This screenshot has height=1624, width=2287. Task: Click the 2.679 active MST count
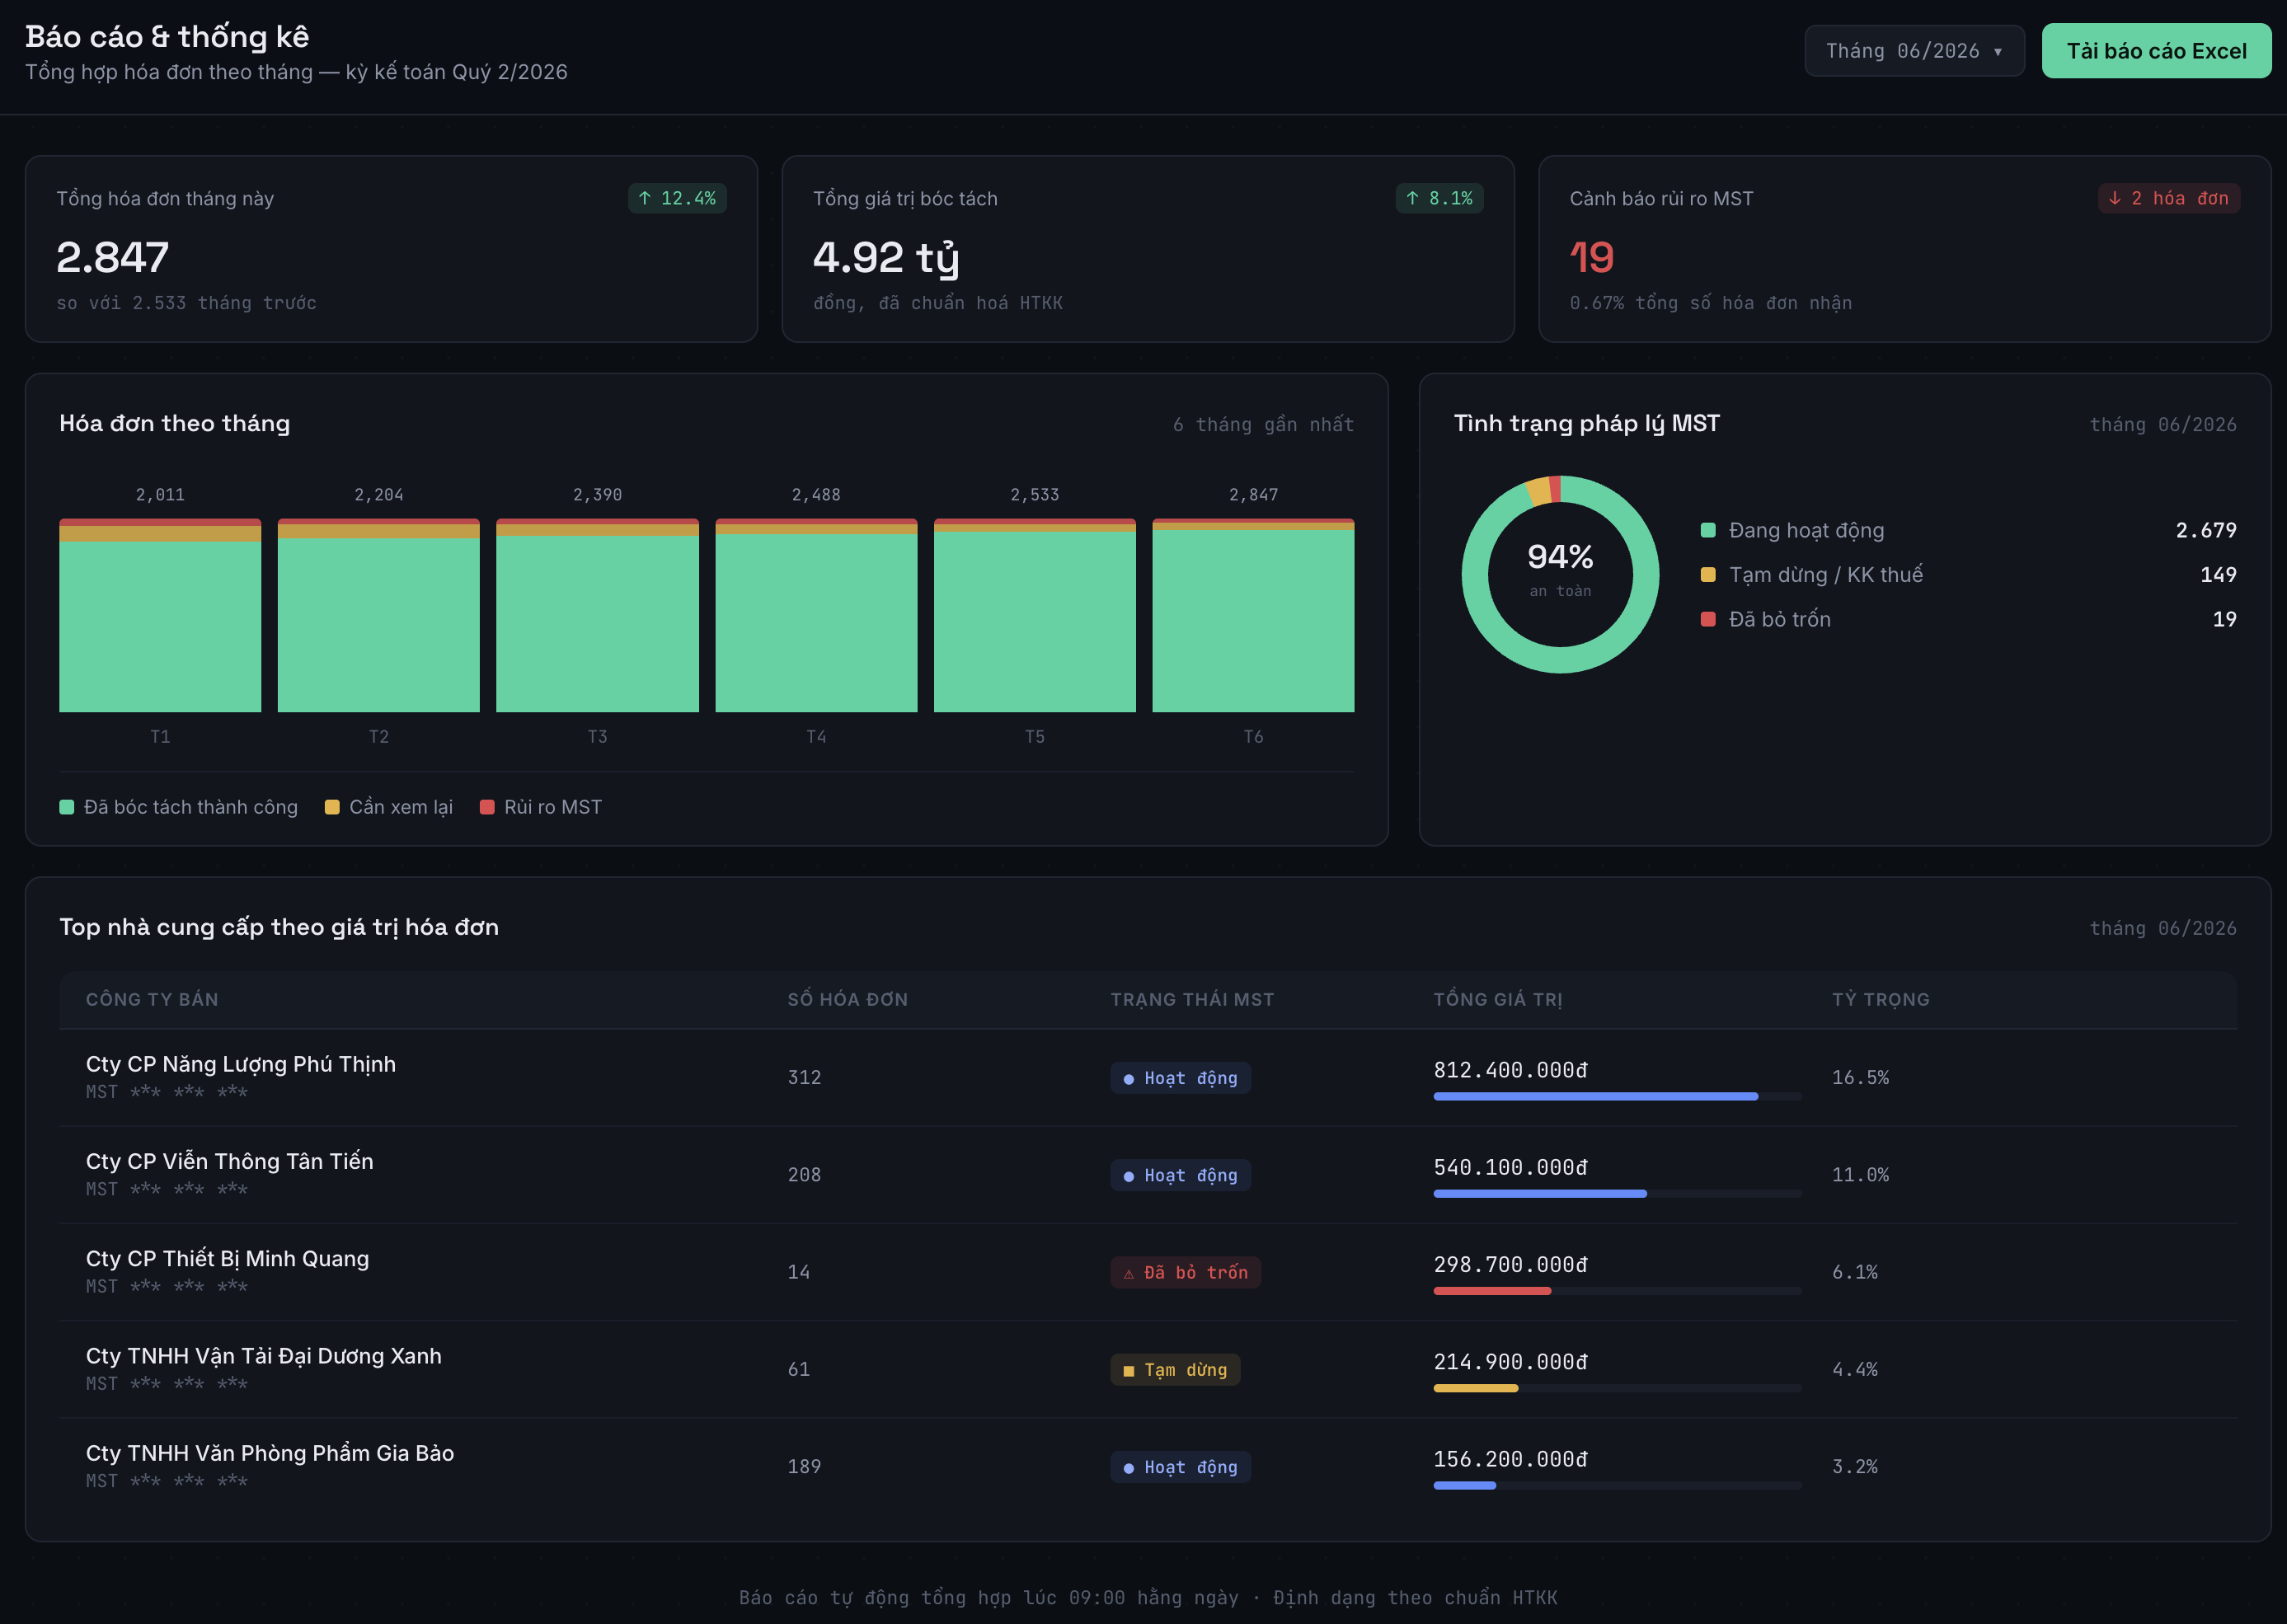tap(2205, 530)
